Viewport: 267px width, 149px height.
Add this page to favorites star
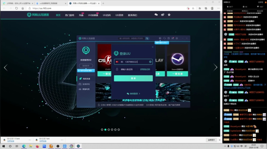point(193,8)
